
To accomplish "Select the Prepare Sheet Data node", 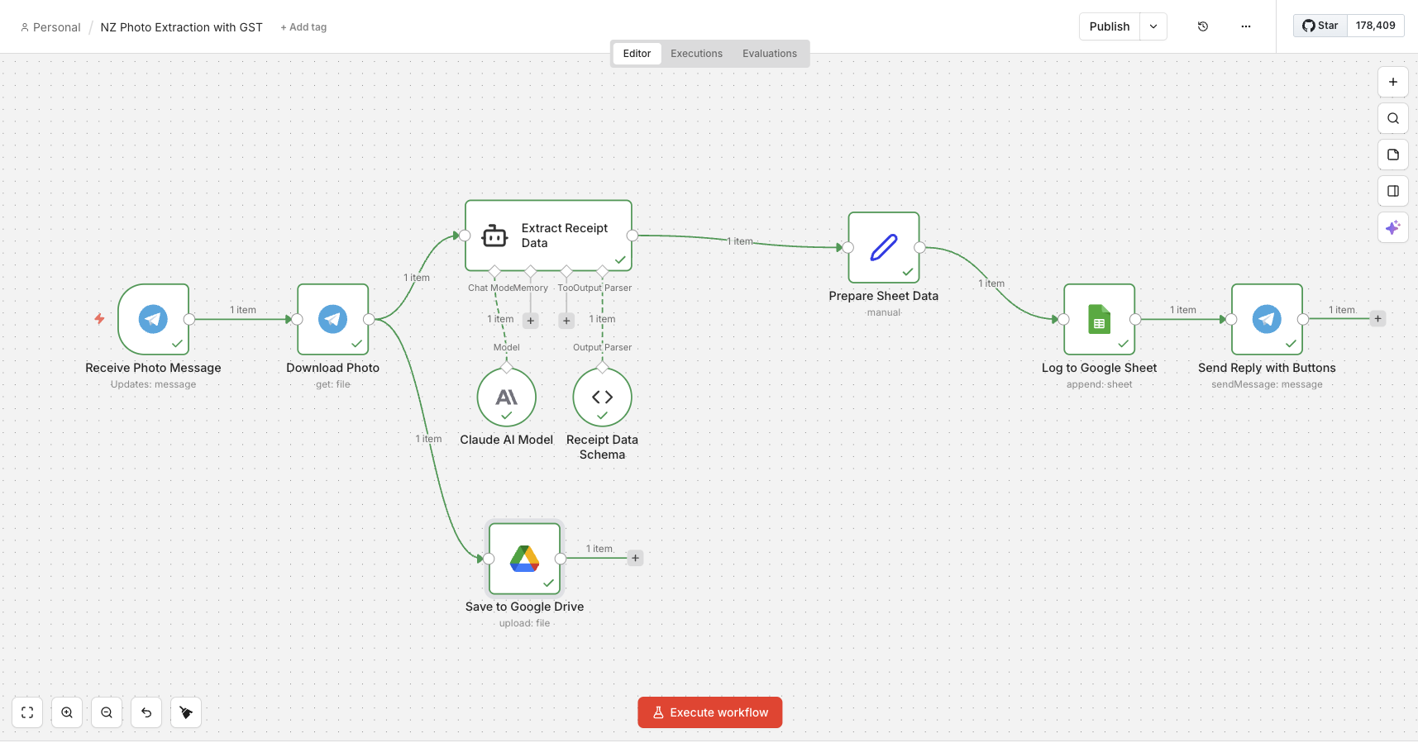I will [x=883, y=247].
